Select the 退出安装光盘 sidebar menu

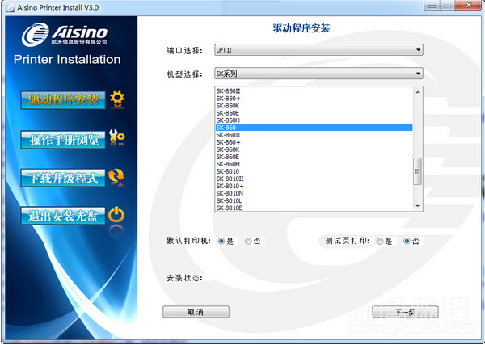[x=63, y=216]
